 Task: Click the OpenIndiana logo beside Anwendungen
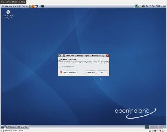(x=3, y=6)
